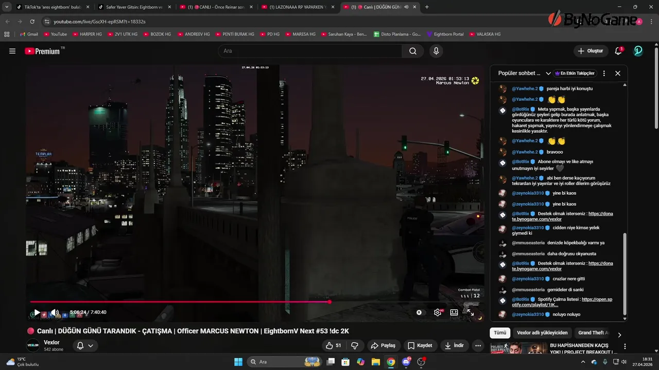Close the live chat panel
Viewport: 659px width, 370px height.
(618, 73)
